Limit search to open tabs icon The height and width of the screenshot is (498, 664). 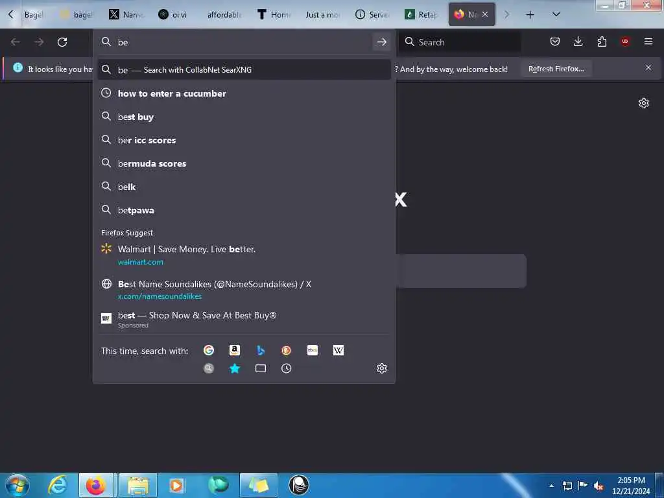coord(261,368)
